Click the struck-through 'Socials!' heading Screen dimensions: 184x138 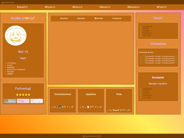click(x=158, y=77)
